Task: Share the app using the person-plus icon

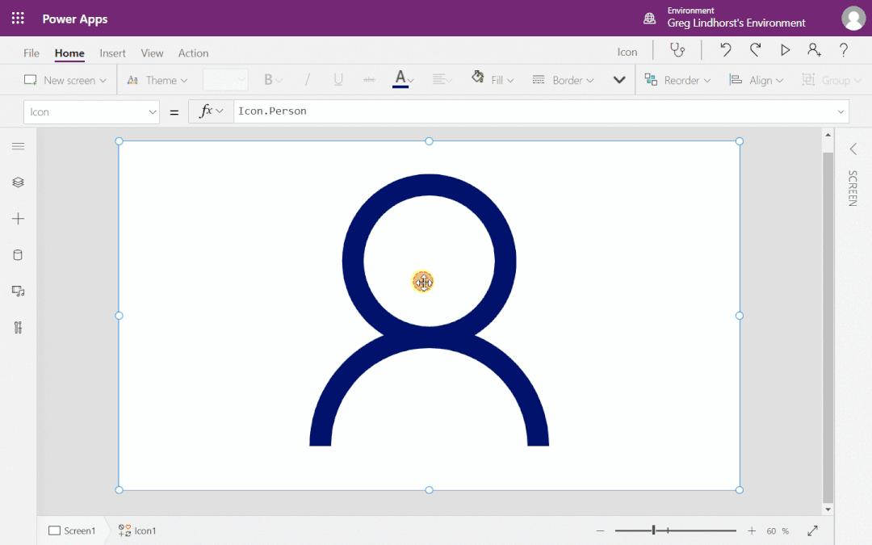Action: 814,50
